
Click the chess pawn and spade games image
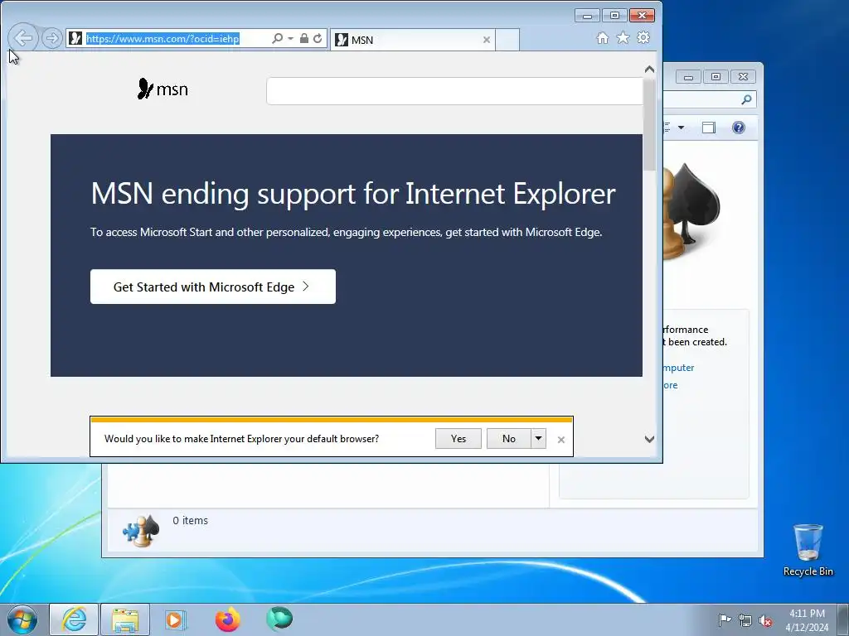click(691, 211)
